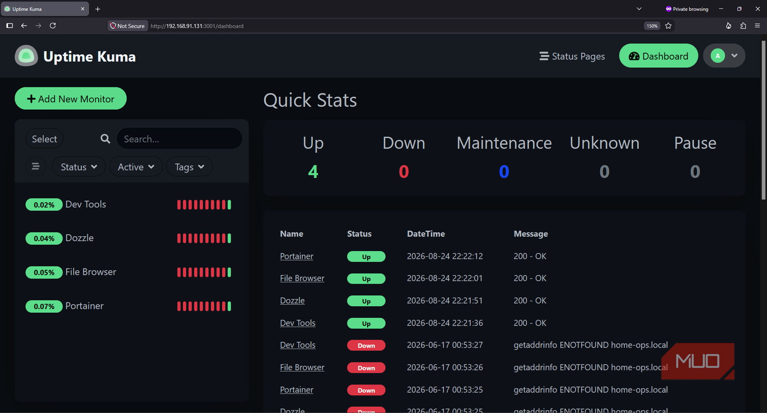
Task: Open the Status Pages menu item
Action: tap(572, 56)
